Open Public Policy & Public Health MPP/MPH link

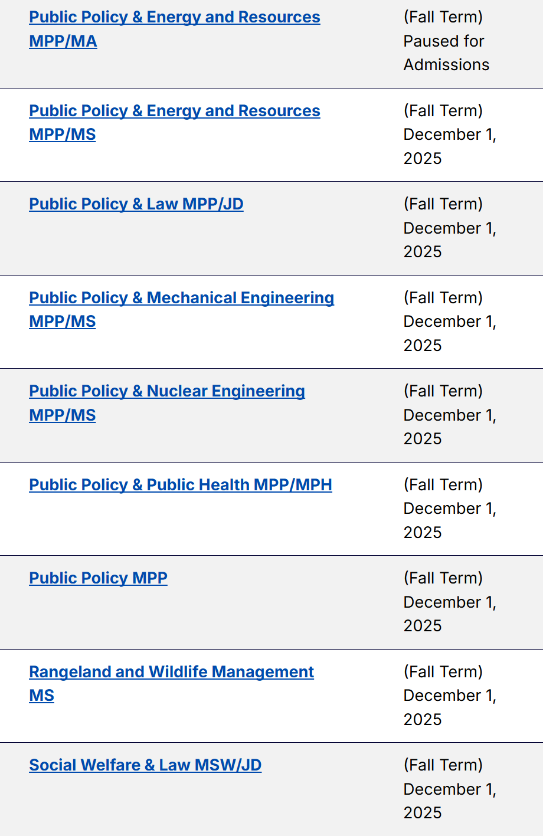pyautogui.click(x=180, y=485)
